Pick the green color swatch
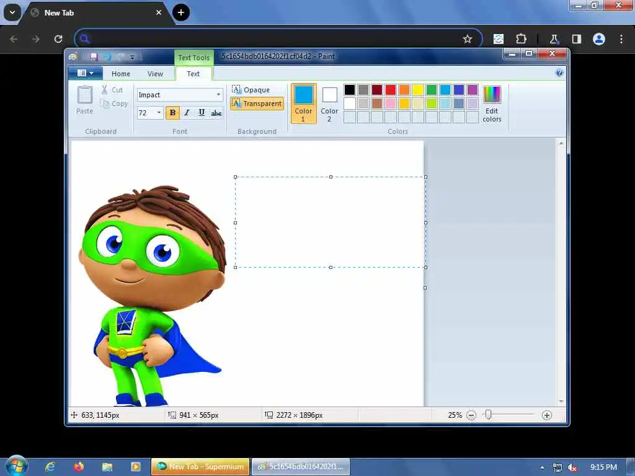 (x=432, y=89)
